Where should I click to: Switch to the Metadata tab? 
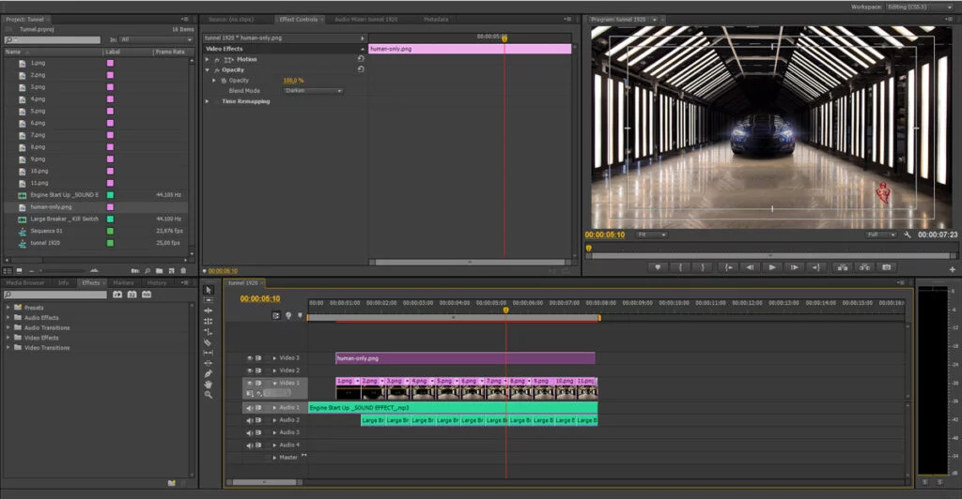tap(436, 19)
